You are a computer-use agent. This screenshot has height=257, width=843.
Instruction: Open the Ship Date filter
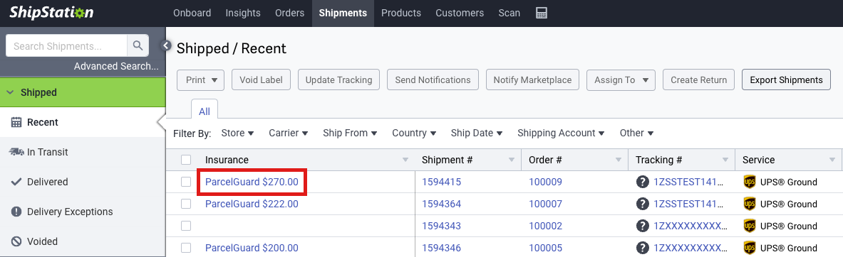pyautogui.click(x=477, y=133)
